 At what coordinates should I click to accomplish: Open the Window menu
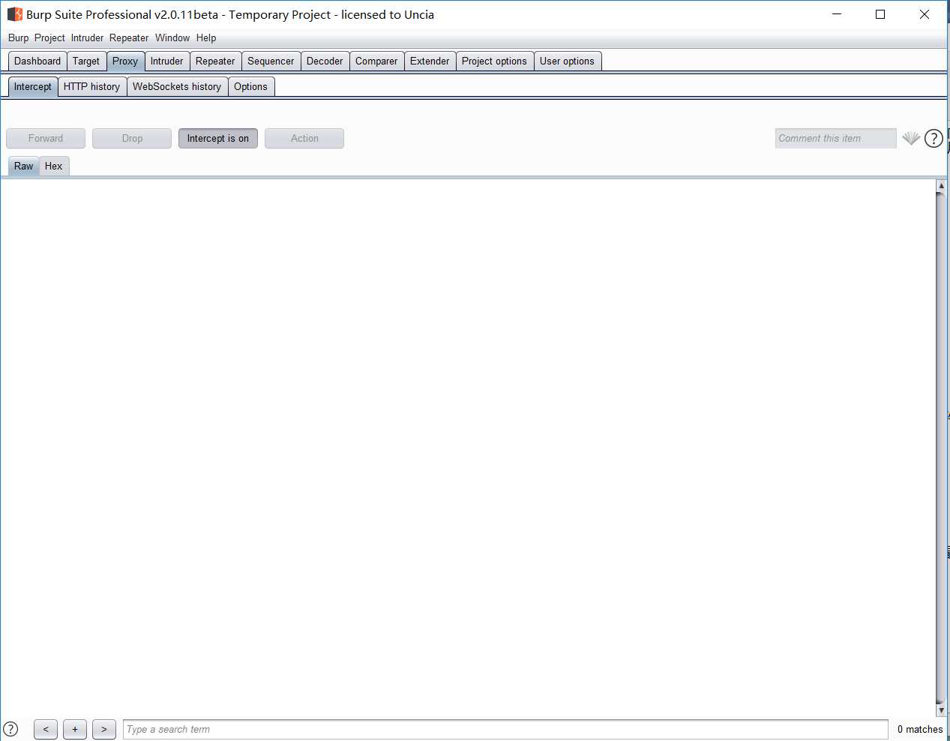172,37
